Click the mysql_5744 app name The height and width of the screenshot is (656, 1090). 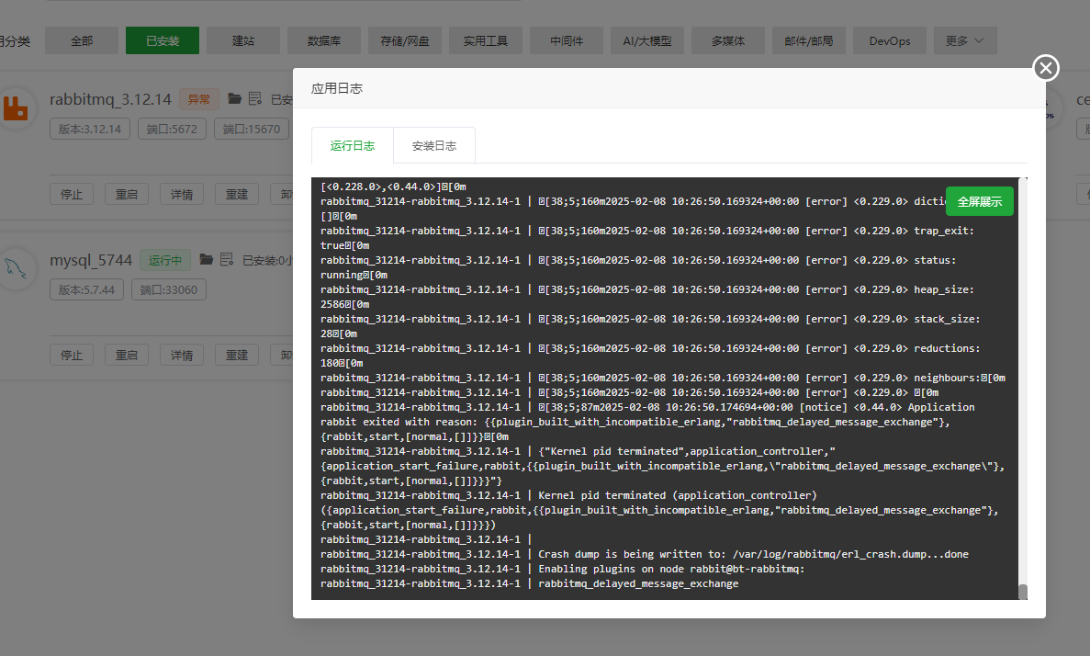[x=91, y=260]
